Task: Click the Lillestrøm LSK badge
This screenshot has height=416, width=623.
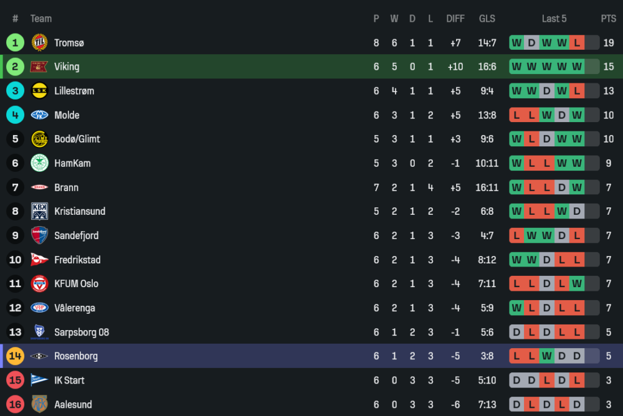Action: click(39, 91)
